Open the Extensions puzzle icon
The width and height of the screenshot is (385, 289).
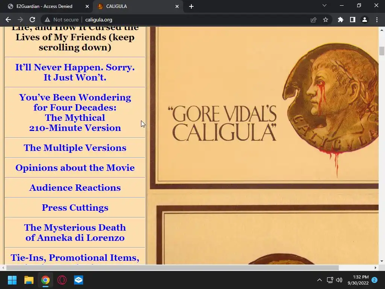341,20
